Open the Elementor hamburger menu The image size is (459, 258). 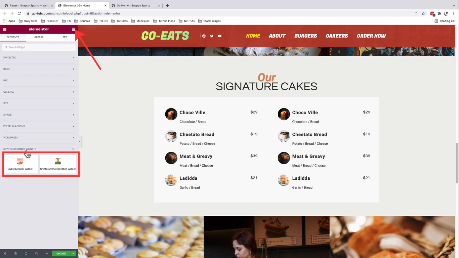pyautogui.click(x=4, y=29)
